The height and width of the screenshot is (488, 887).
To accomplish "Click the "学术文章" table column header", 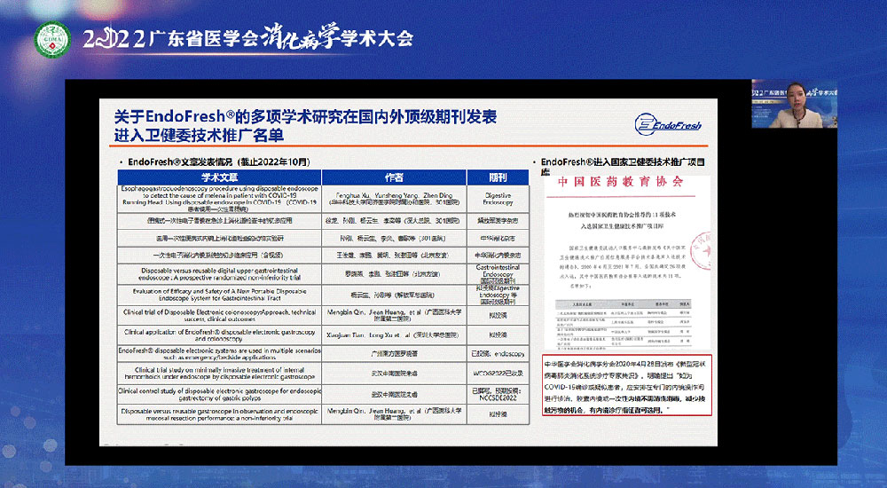I will click(x=219, y=177).
